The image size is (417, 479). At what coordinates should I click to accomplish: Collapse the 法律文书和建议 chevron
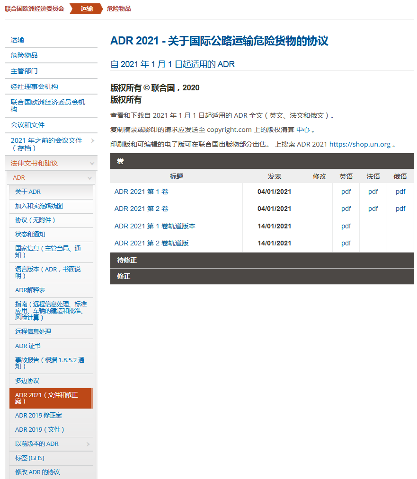92,164
